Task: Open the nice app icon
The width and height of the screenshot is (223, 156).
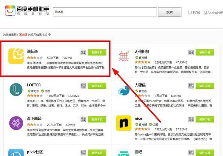Action: [x=124, y=123]
